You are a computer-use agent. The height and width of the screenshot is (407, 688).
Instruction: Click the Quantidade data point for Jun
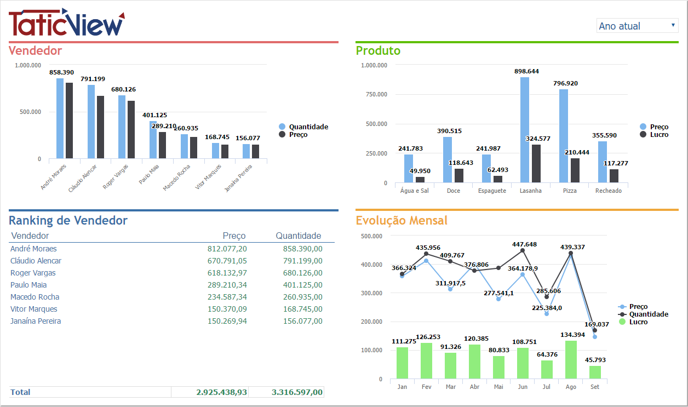(x=523, y=250)
